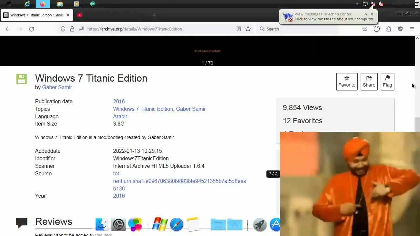
Task: Open the Year 2016 link
Action: (119, 196)
